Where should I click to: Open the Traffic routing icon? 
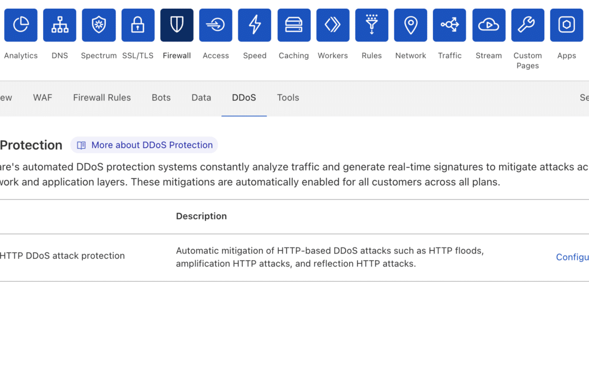(x=449, y=25)
